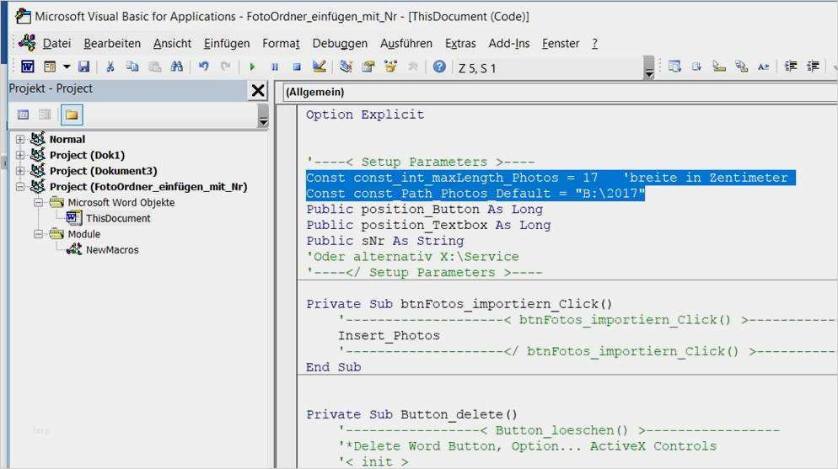The image size is (838, 469).
Task: Toggle Design Mode icon
Action: pyautogui.click(x=320, y=67)
